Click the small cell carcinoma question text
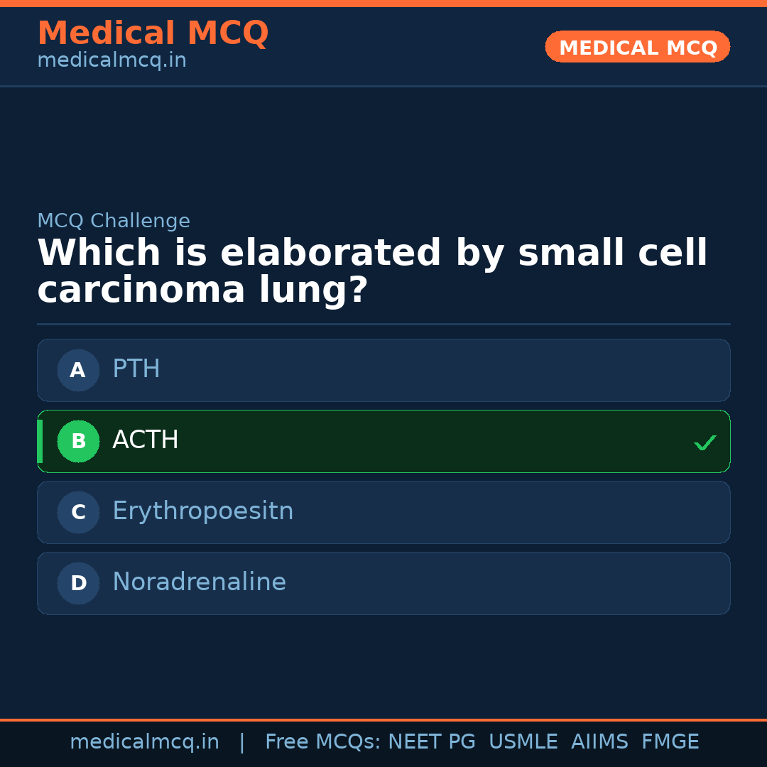This screenshot has height=767, width=767. pyautogui.click(x=372, y=272)
